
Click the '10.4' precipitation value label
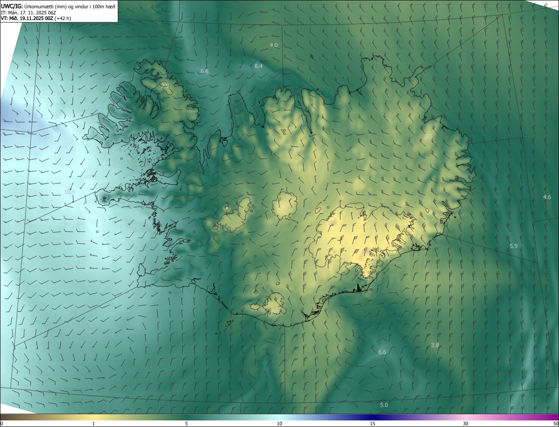tap(69, 192)
